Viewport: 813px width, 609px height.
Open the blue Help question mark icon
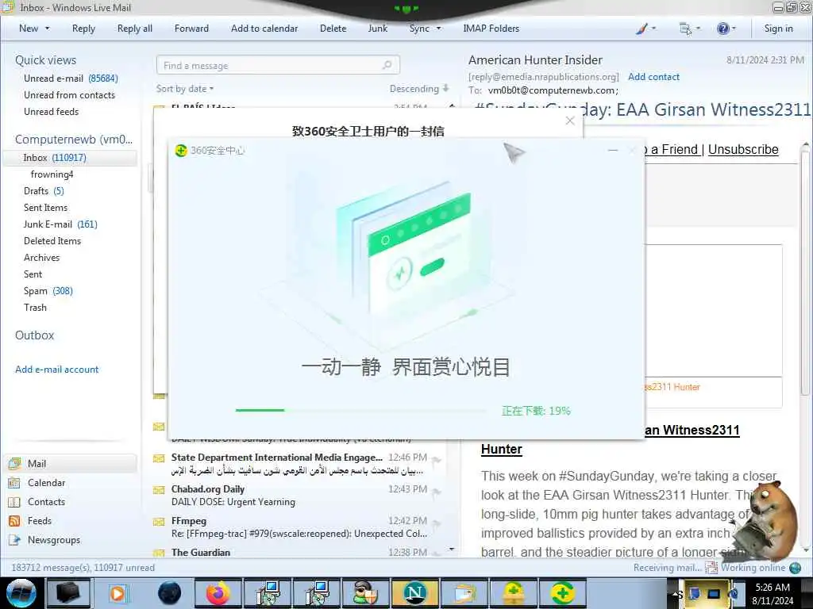722,29
